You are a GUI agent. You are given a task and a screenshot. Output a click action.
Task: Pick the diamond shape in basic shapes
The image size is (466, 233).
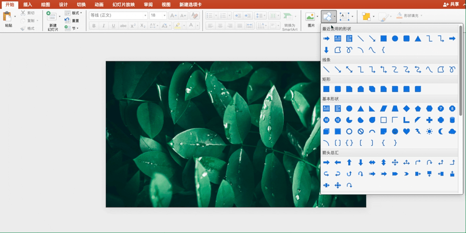[x=406, y=109]
